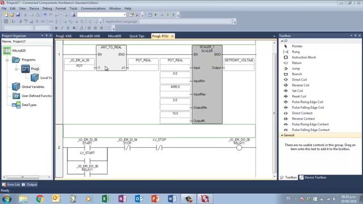Switch to the Prog1-VAR tab
Viewport: 363px width, 204px height.
64,36
